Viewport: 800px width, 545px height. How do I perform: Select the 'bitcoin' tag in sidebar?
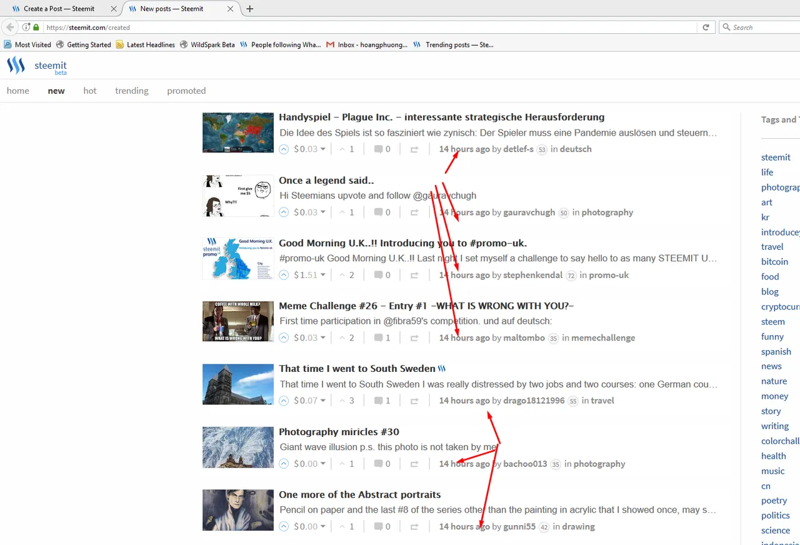pos(774,262)
